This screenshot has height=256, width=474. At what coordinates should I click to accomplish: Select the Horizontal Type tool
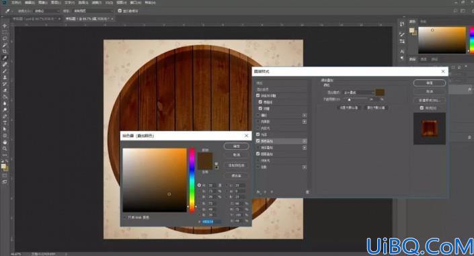5,123
